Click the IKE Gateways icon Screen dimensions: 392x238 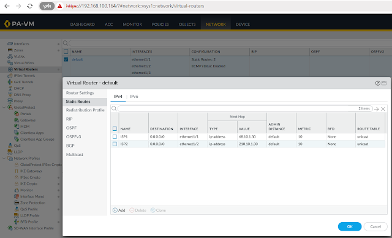coord(17,171)
